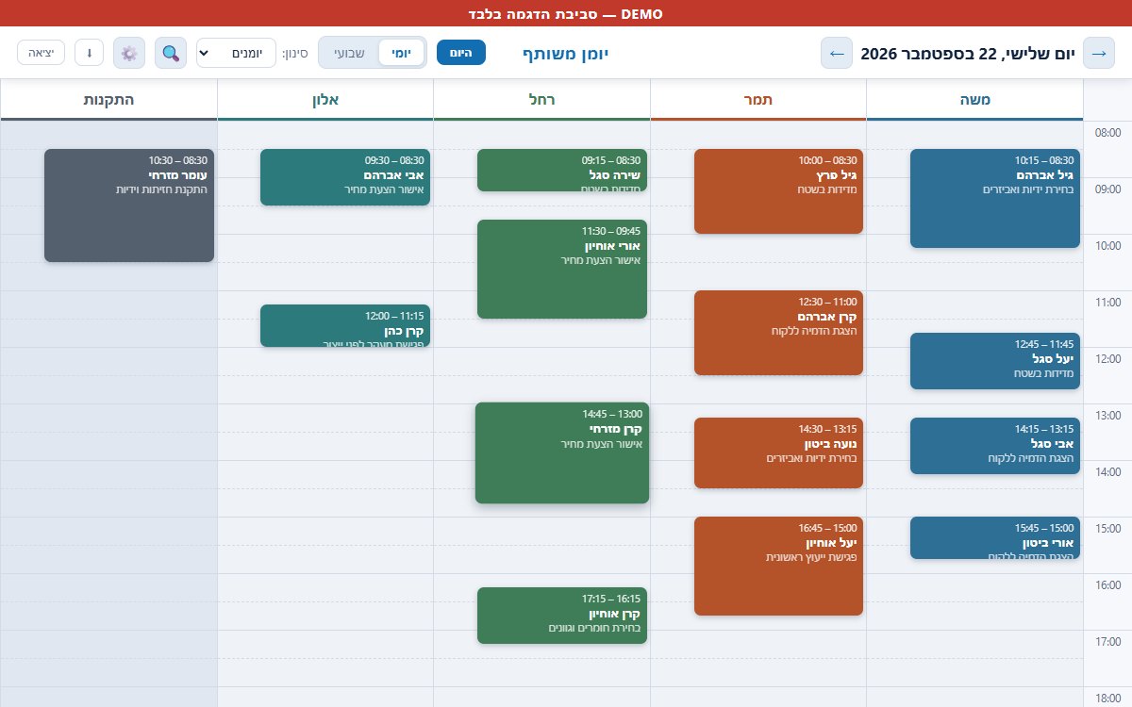The height and width of the screenshot is (707, 1132).
Task: Open נועה ביטון appointment at 13:15
Action: point(778,452)
